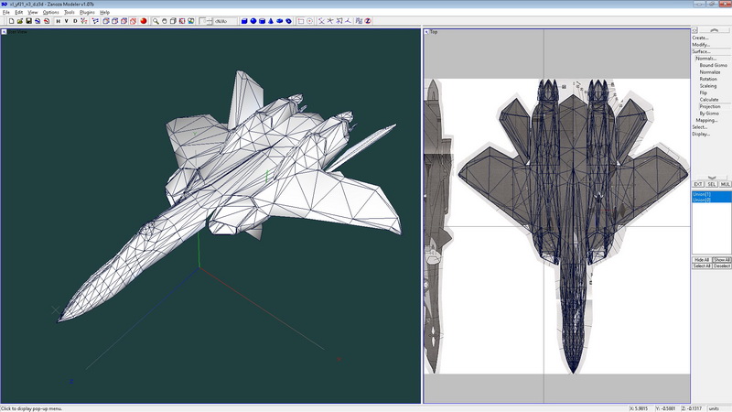
Task: Select the hand pan tool
Action: pyautogui.click(x=166, y=21)
